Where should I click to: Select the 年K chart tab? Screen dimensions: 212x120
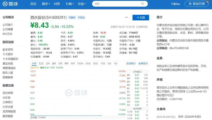pos(73,64)
